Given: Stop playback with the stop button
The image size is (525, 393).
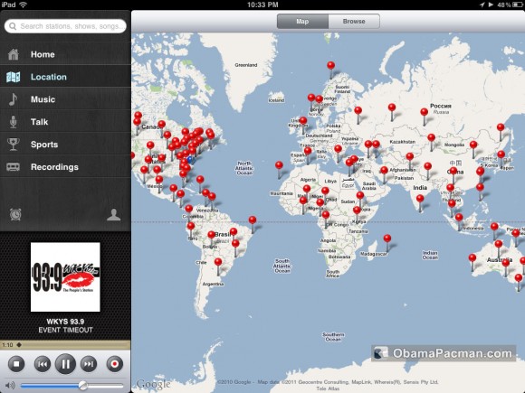Looking at the screenshot, I should point(16,364).
